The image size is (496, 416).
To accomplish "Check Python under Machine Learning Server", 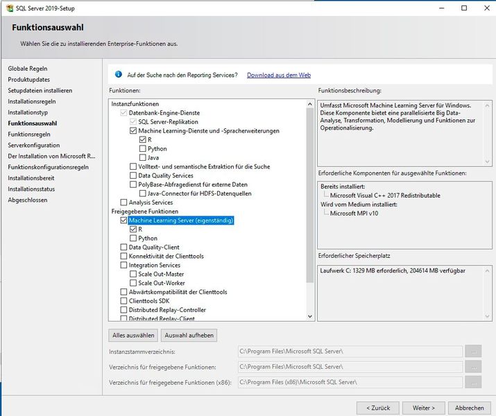I will point(133,238).
